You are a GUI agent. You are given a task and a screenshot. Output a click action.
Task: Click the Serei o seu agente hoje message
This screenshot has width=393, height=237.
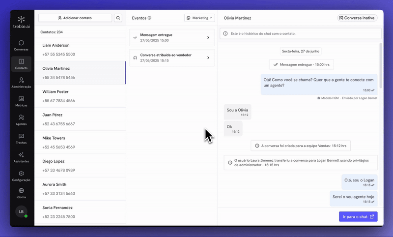(x=353, y=199)
